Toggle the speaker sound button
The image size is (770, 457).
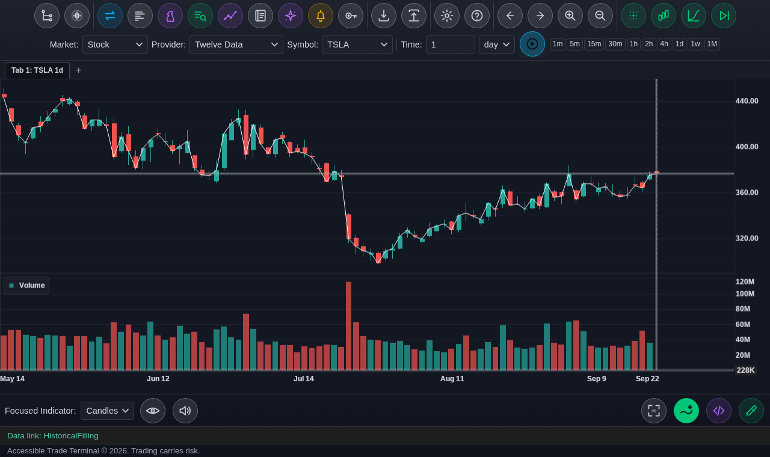pos(185,411)
